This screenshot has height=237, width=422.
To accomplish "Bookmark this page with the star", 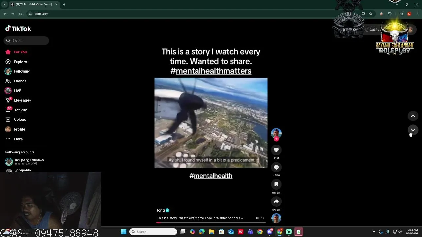I will click(371, 14).
